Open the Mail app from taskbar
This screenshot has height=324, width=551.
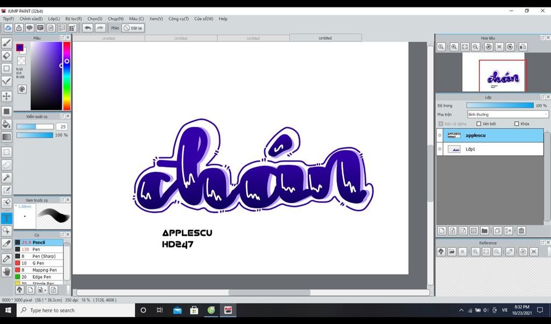click(x=178, y=311)
